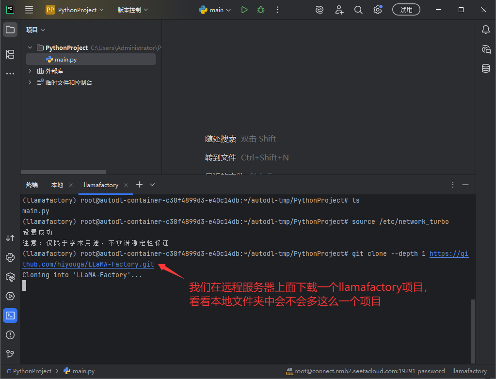
Task: Open terminal session type dropdown
Action: point(152,185)
